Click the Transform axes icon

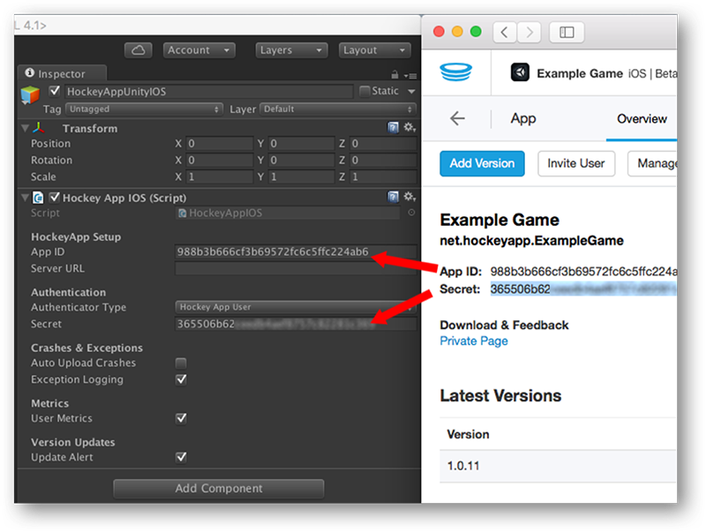pos(39,128)
